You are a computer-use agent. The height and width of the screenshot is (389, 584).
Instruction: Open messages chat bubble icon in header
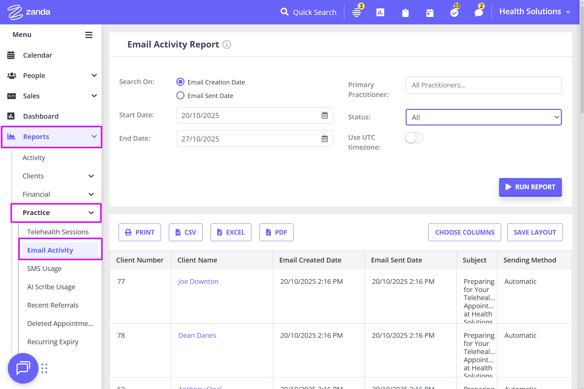pos(479,13)
